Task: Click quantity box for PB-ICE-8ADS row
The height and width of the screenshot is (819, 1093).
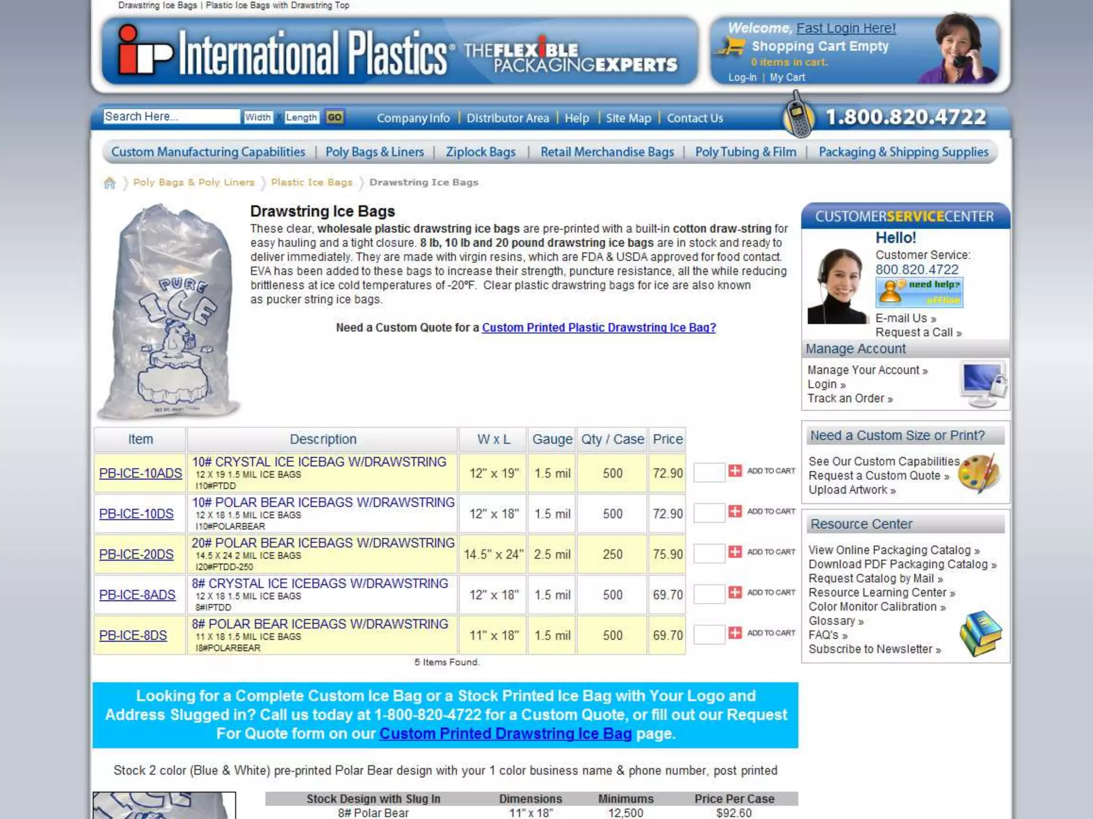Action: tap(709, 593)
